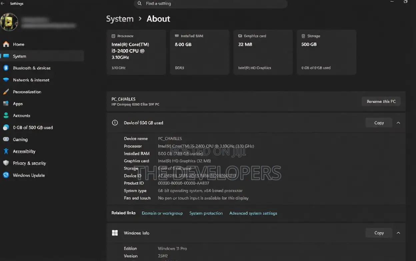Viewport: 416px width, 261px height.
Task: Open Gaming in the sidebar
Action: point(42,139)
